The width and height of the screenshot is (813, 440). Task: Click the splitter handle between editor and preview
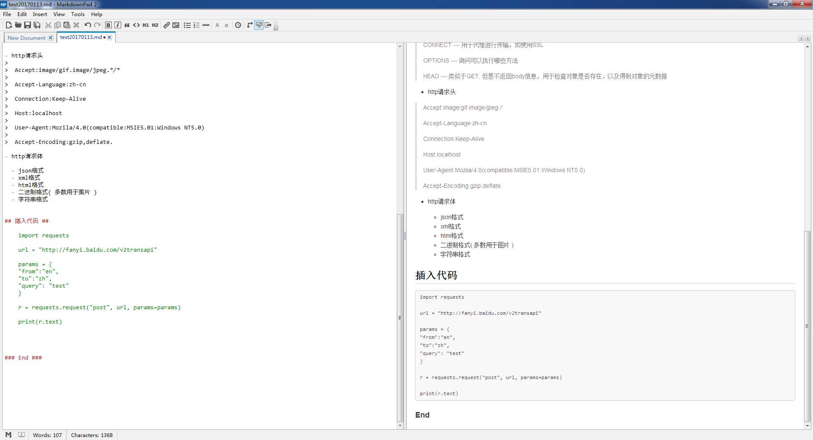click(405, 236)
